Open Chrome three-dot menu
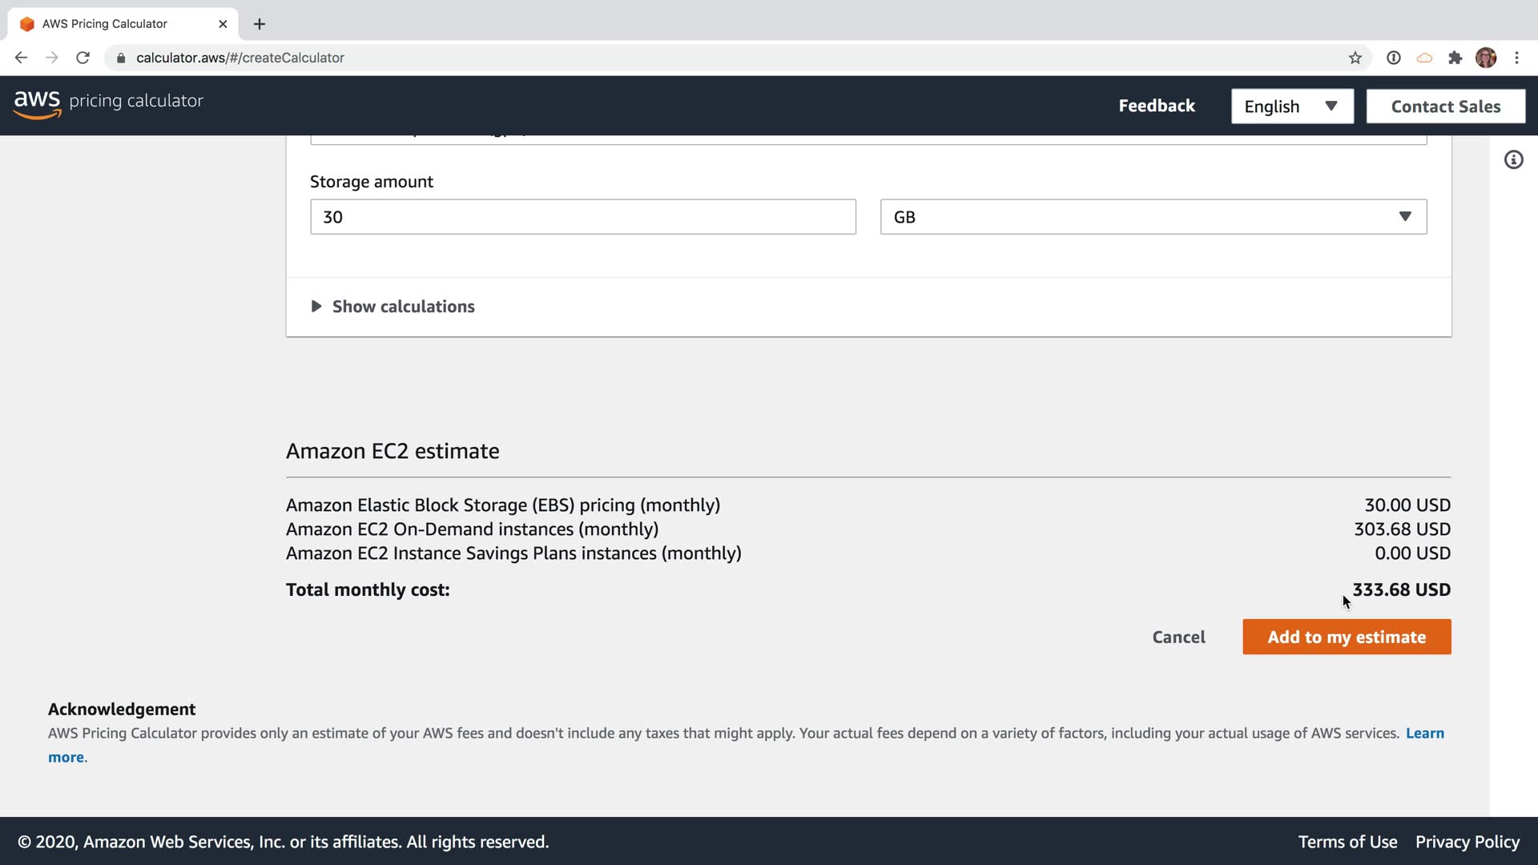This screenshot has height=865, width=1538. 1516,58
